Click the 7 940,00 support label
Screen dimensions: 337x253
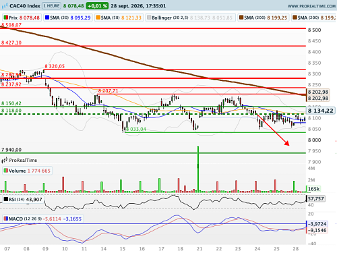pyautogui.click(x=11, y=150)
